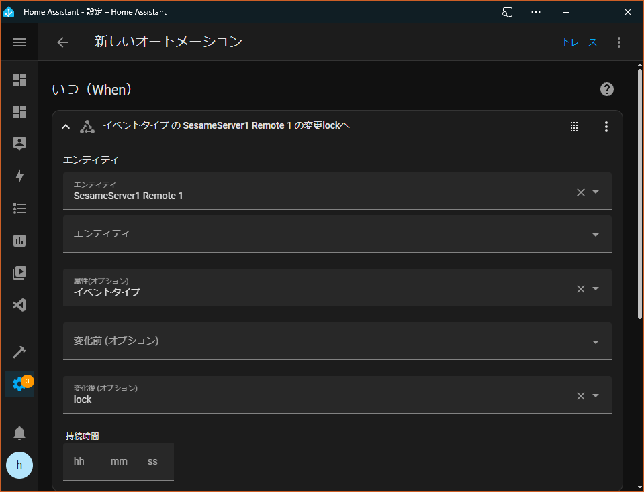Open the energy lightning bolt panel

click(x=19, y=176)
